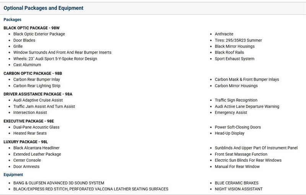Click the Optional Packages and Equipment header
This screenshot has width=306, height=195.
pyautogui.click(x=43, y=8)
